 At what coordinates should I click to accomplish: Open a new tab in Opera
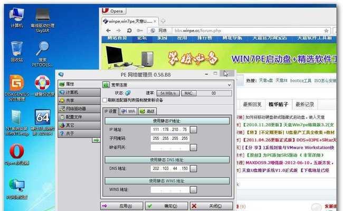point(163,21)
